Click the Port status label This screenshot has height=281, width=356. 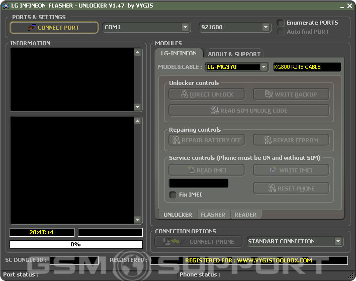click(x=21, y=274)
